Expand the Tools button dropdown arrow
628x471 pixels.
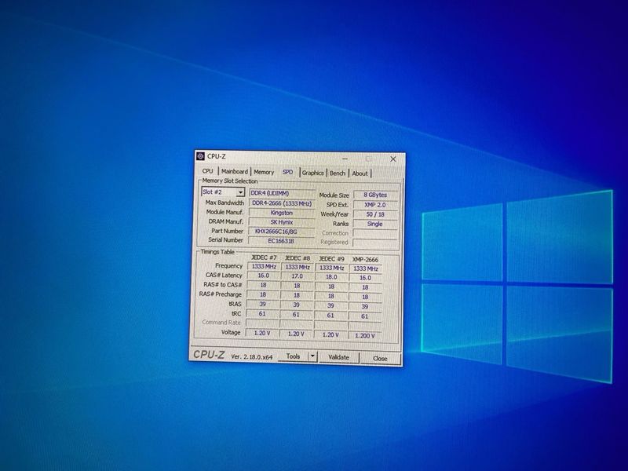pyautogui.click(x=312, y=356)
